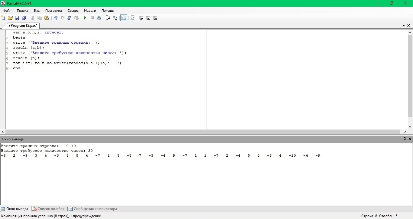
Task: Navigate backward with blue arrow icon
Action: tap(70, 18)
